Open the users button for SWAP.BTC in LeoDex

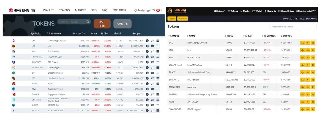tap(313, 80)
